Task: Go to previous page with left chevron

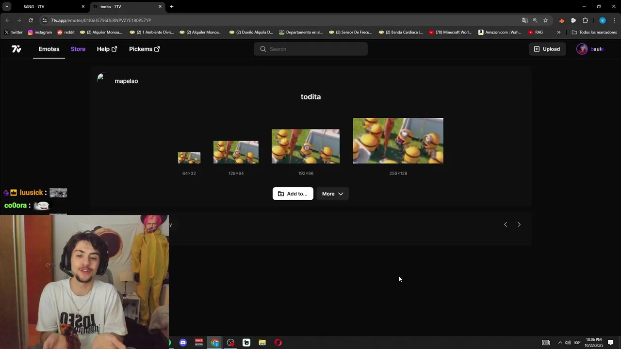Action: pos(506,224)
